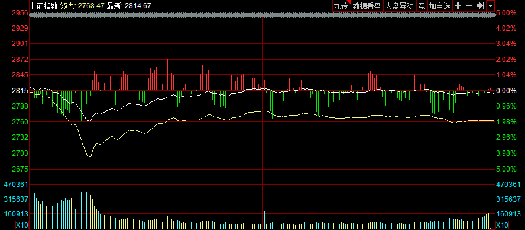Select the 大盘异动 tab button
This screenshot has width=525, height=230.
(x=400, y=6)
